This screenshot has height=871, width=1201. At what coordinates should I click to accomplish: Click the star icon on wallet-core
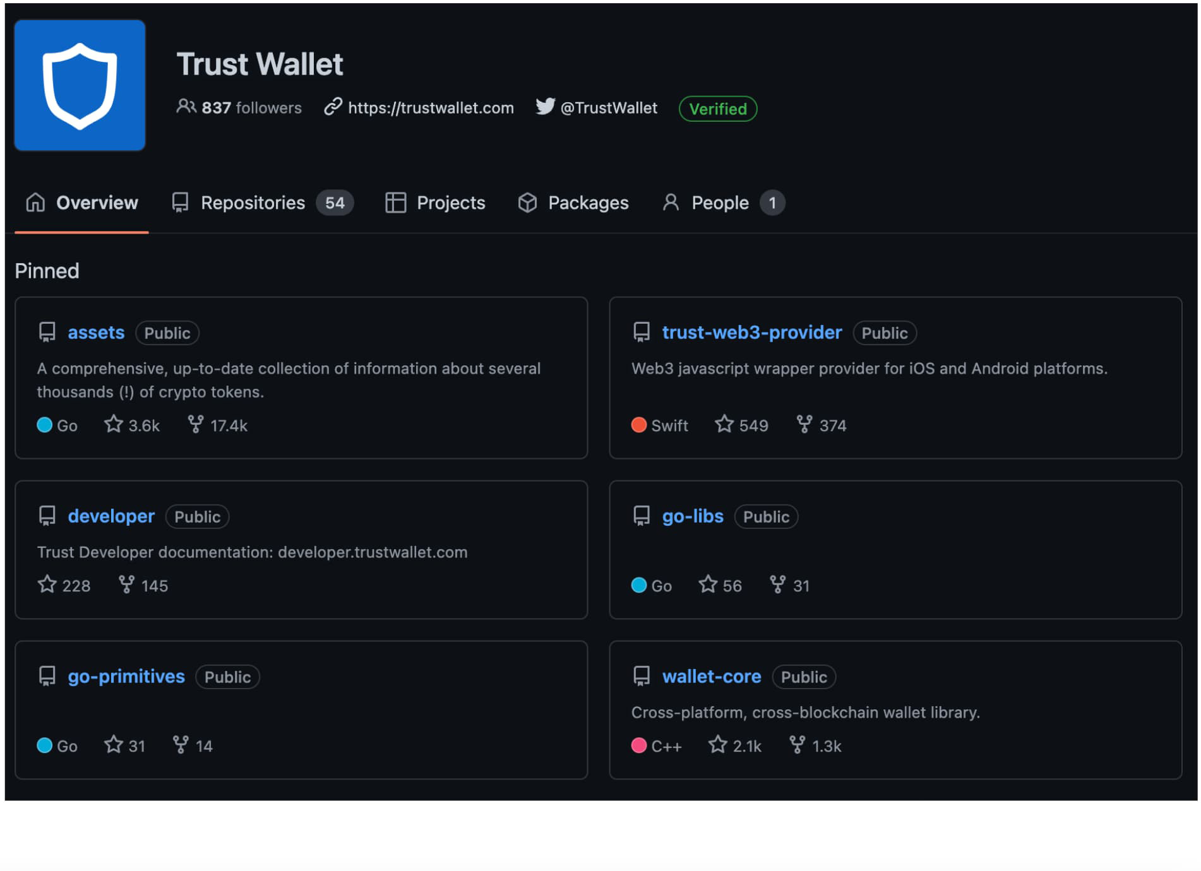coord(717,745)
